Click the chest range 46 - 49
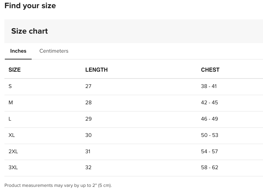Image resolution: width=263 pixels, height=194 pixels. pyautogui.click(x=209, y=119)
